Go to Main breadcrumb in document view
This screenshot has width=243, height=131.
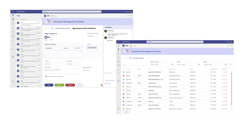click(x=47, y=28)
